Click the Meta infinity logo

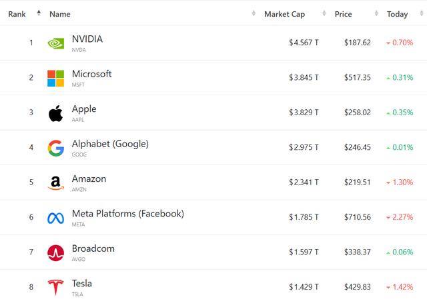pyautogui.click(x=56, y=218)
